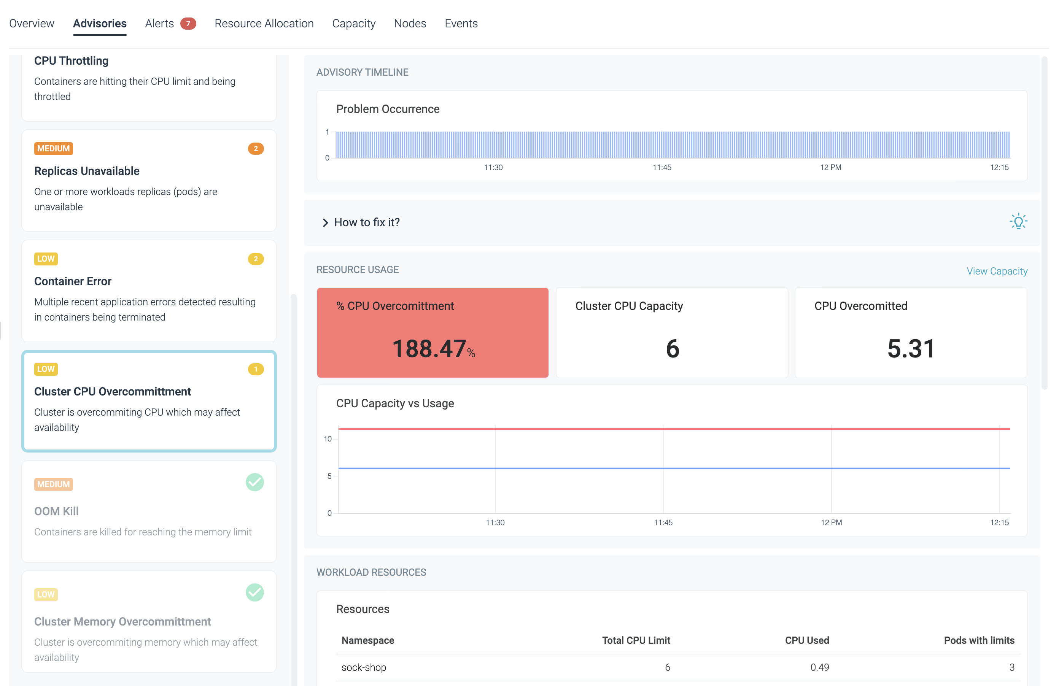Click the Alerts count badge showing 7
This screenshot has height=686, width=1059.
(x=188, y=24)
